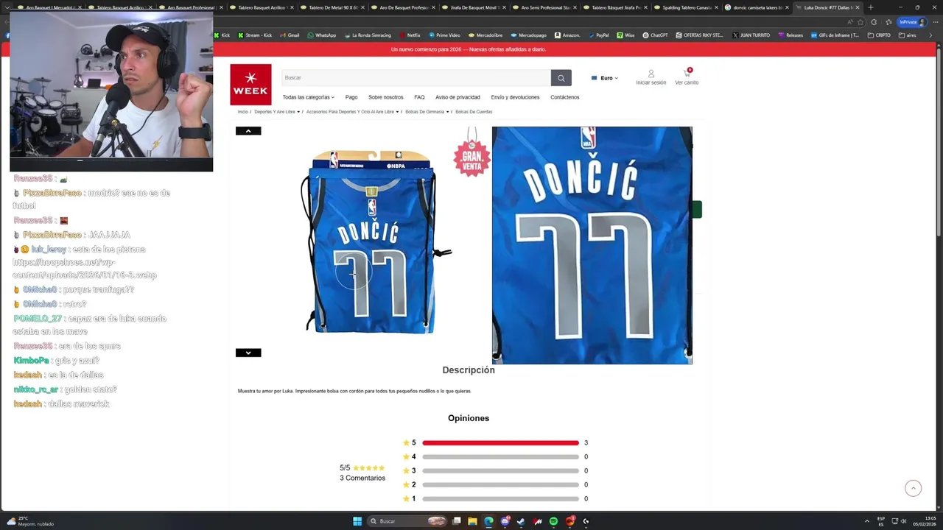Open the Contáctenos menu item
Viewport: 943px width, 530px height.
coord(565,97)
